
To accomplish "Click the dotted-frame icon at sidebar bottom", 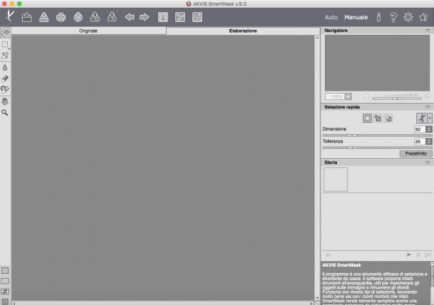I will (5, 270).
